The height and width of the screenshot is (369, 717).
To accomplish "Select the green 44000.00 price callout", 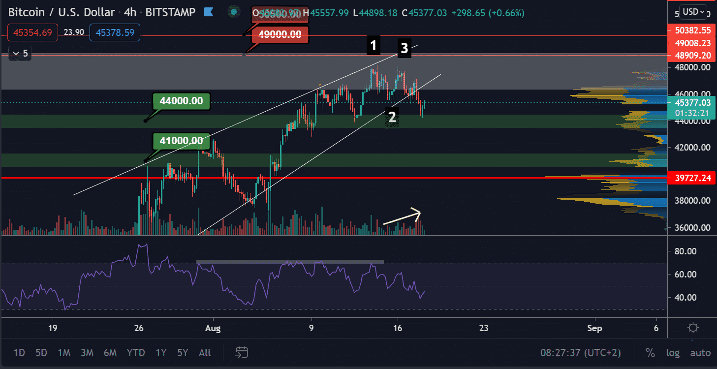I will pos(182,101).
